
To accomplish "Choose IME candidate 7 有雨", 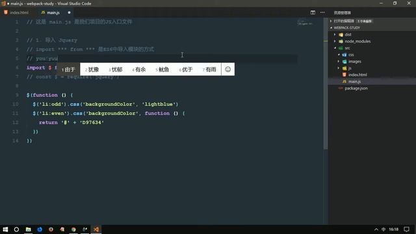I will pyautogui.click(x=209, y=70).
